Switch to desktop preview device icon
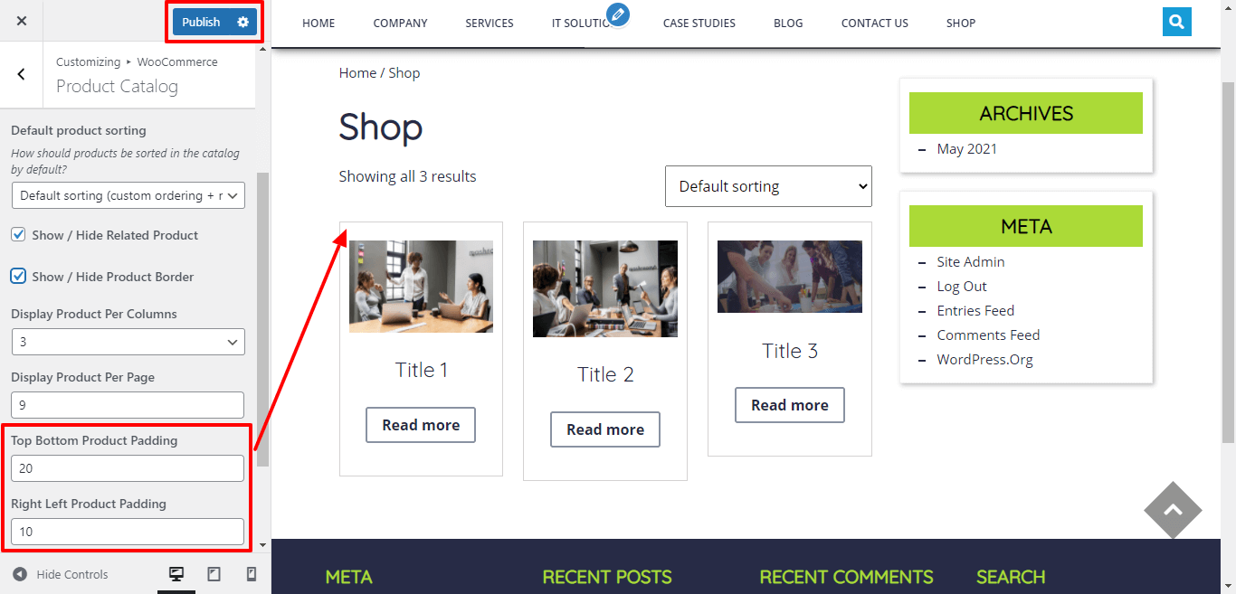The height and width of the screenshot is (594, 1236). click(x=176, y=574)
